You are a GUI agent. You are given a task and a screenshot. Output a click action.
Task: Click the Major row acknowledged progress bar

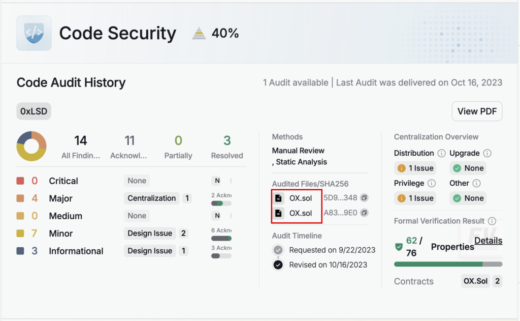[221, 203]
